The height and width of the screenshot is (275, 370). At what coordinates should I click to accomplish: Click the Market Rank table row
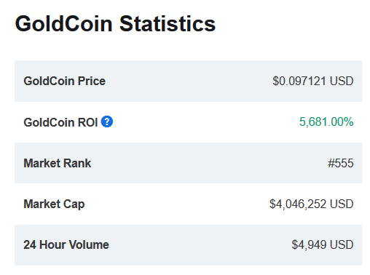click(x=188, y=163)
